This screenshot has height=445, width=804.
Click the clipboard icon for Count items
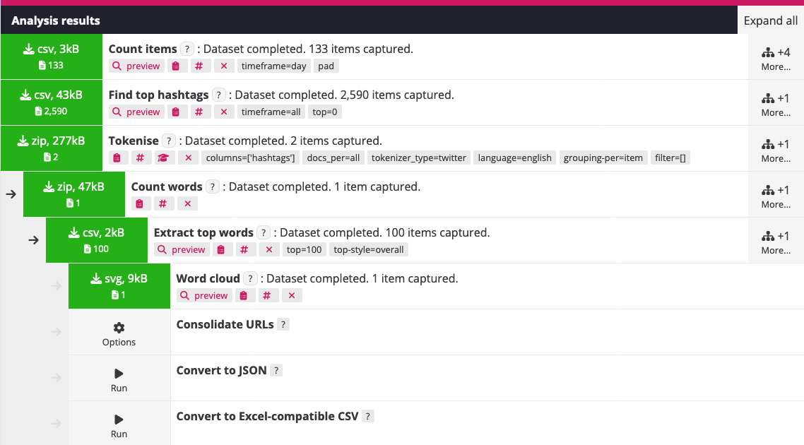(175, 66)
